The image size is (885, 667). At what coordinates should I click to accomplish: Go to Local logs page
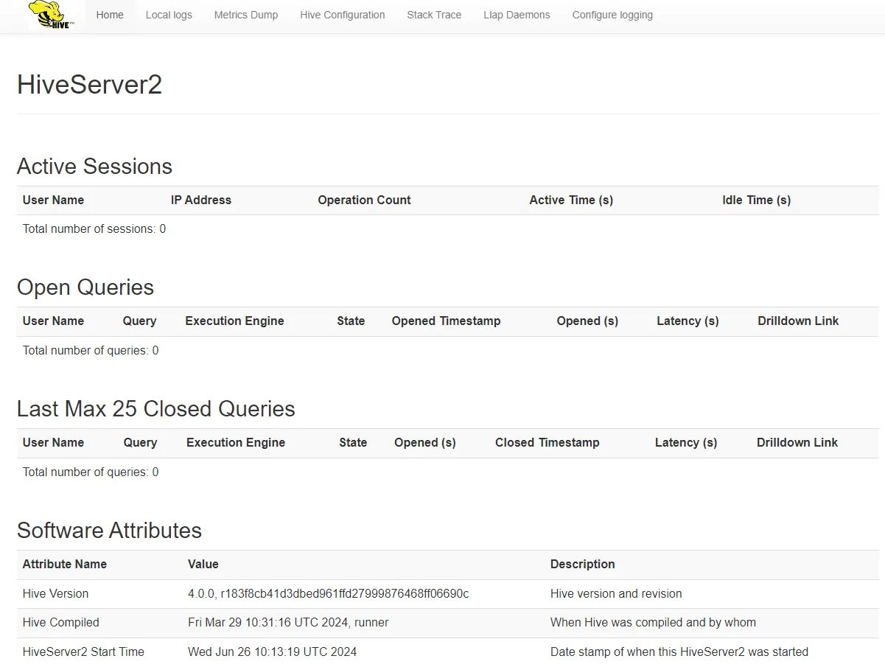169,15
